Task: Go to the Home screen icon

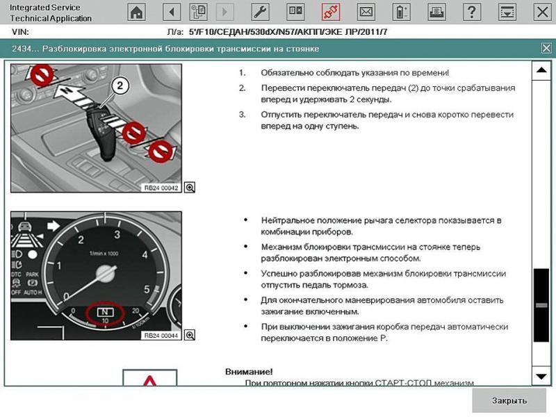Action: (138, 12)
